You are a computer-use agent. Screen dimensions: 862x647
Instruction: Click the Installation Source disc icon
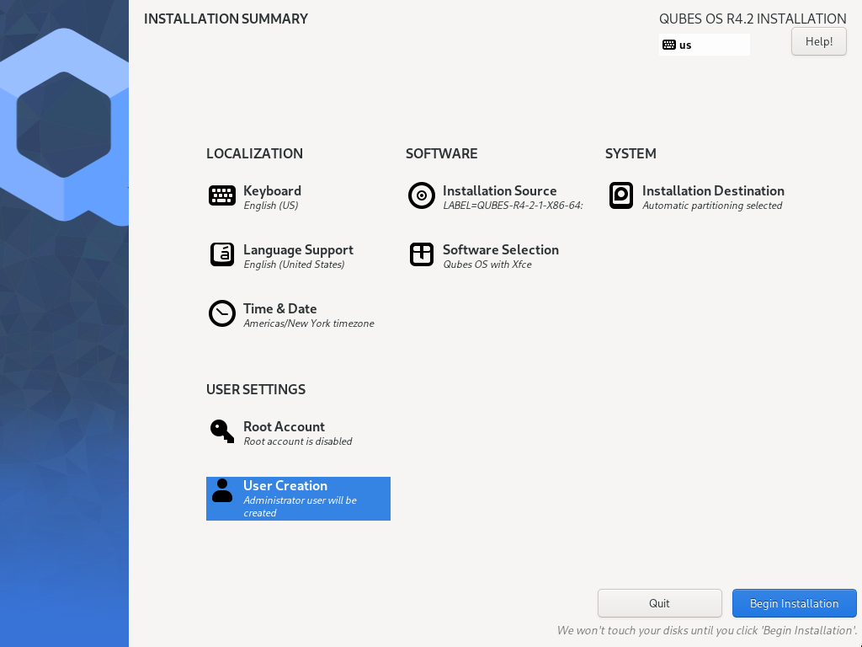(421, 195)
